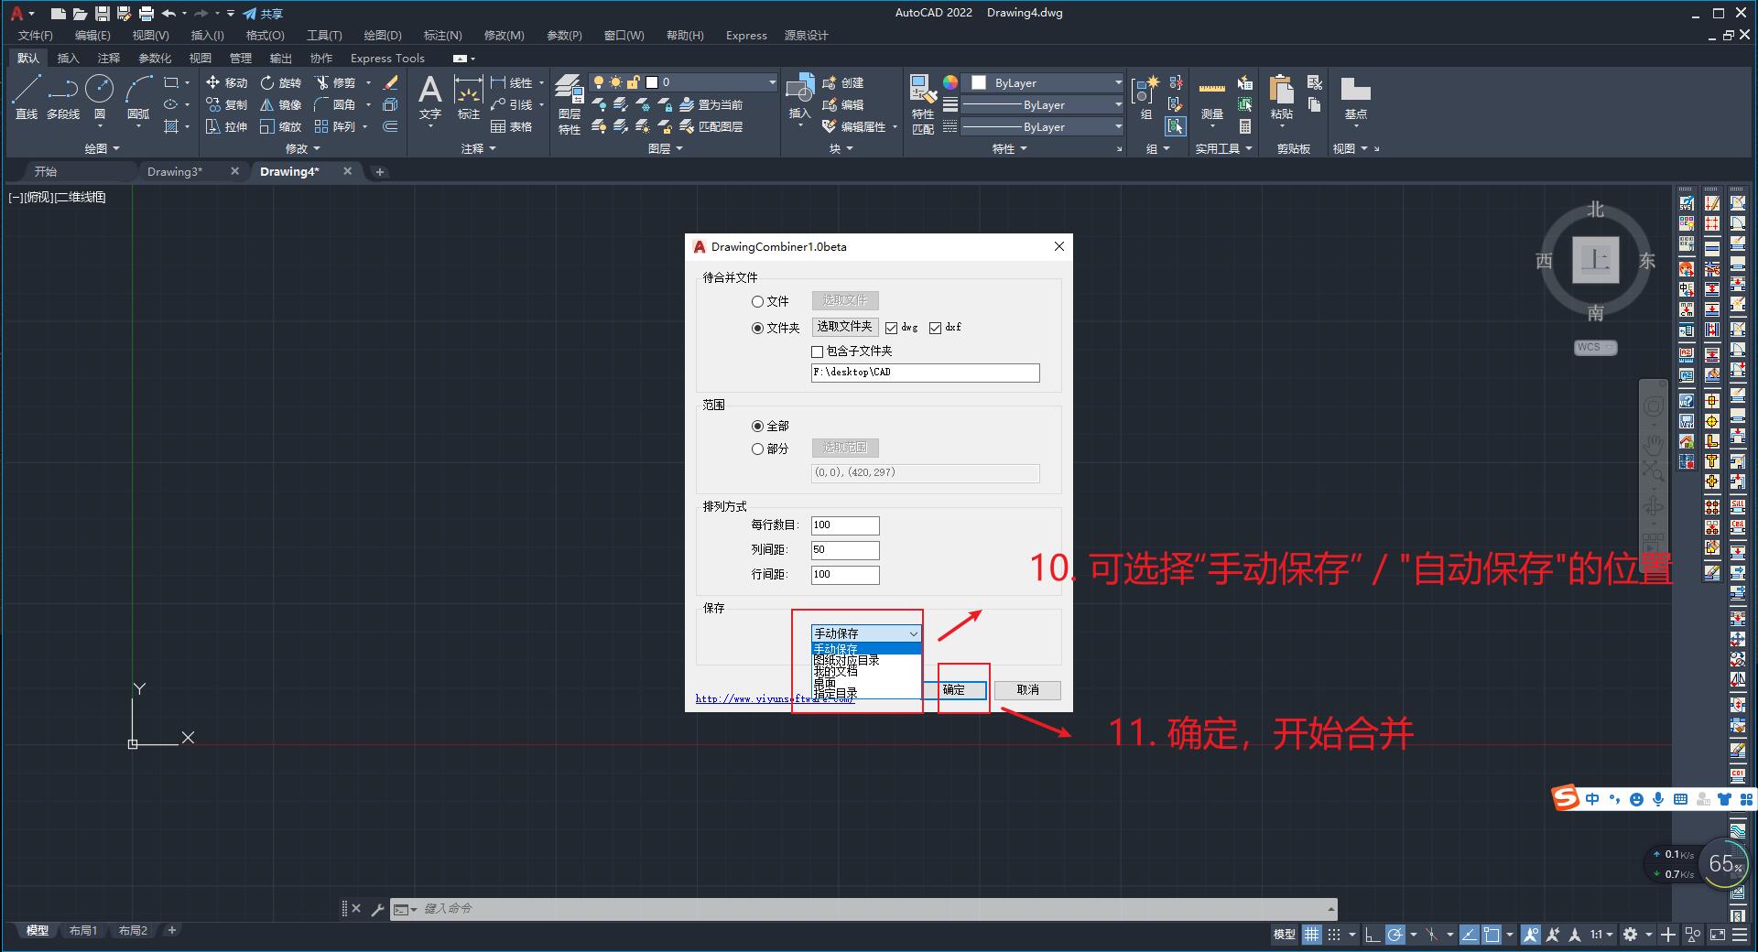Click the layer 0 color swatch

652,82
